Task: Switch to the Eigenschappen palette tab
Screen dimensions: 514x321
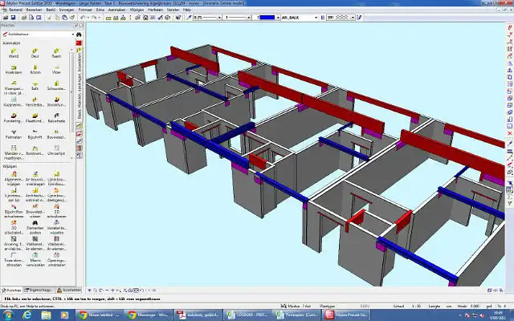Action: pyautogui.click(x=39, y=289)
